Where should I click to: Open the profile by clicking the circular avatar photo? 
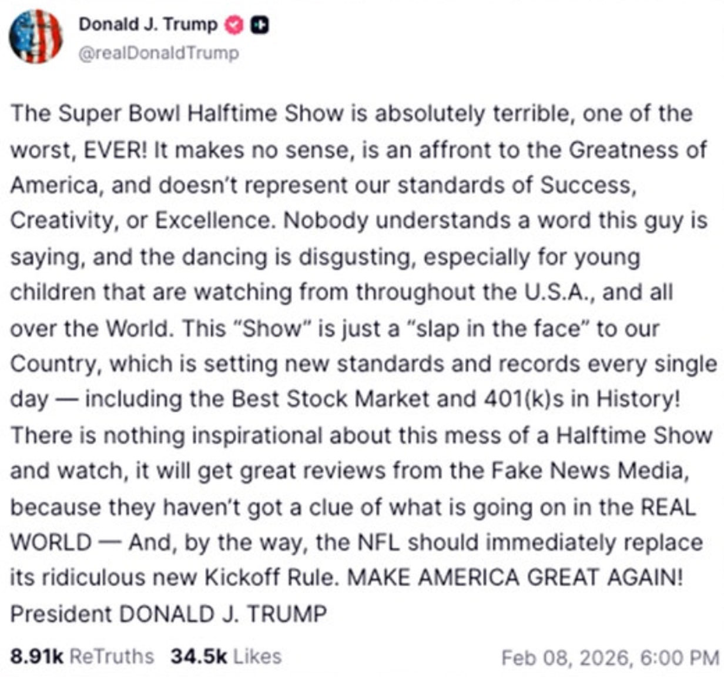click(x=36, y=36)
